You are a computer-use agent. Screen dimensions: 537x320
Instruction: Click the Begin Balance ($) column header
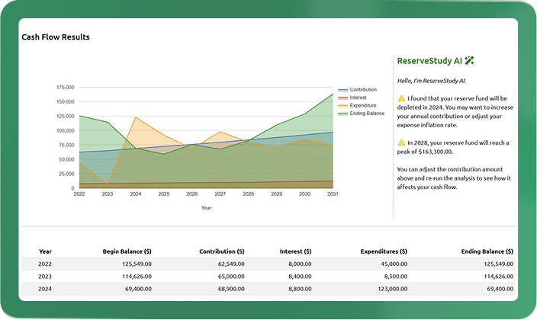(127, 251)
